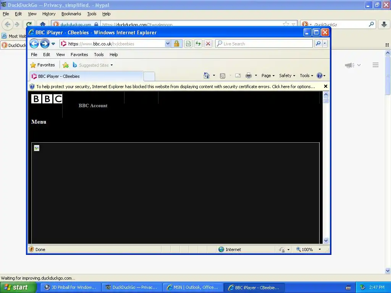Image resolution: width=391 pixels, height=293 pixels.
Task: Click the system tray clock
Action: click(x=377, y=287)
